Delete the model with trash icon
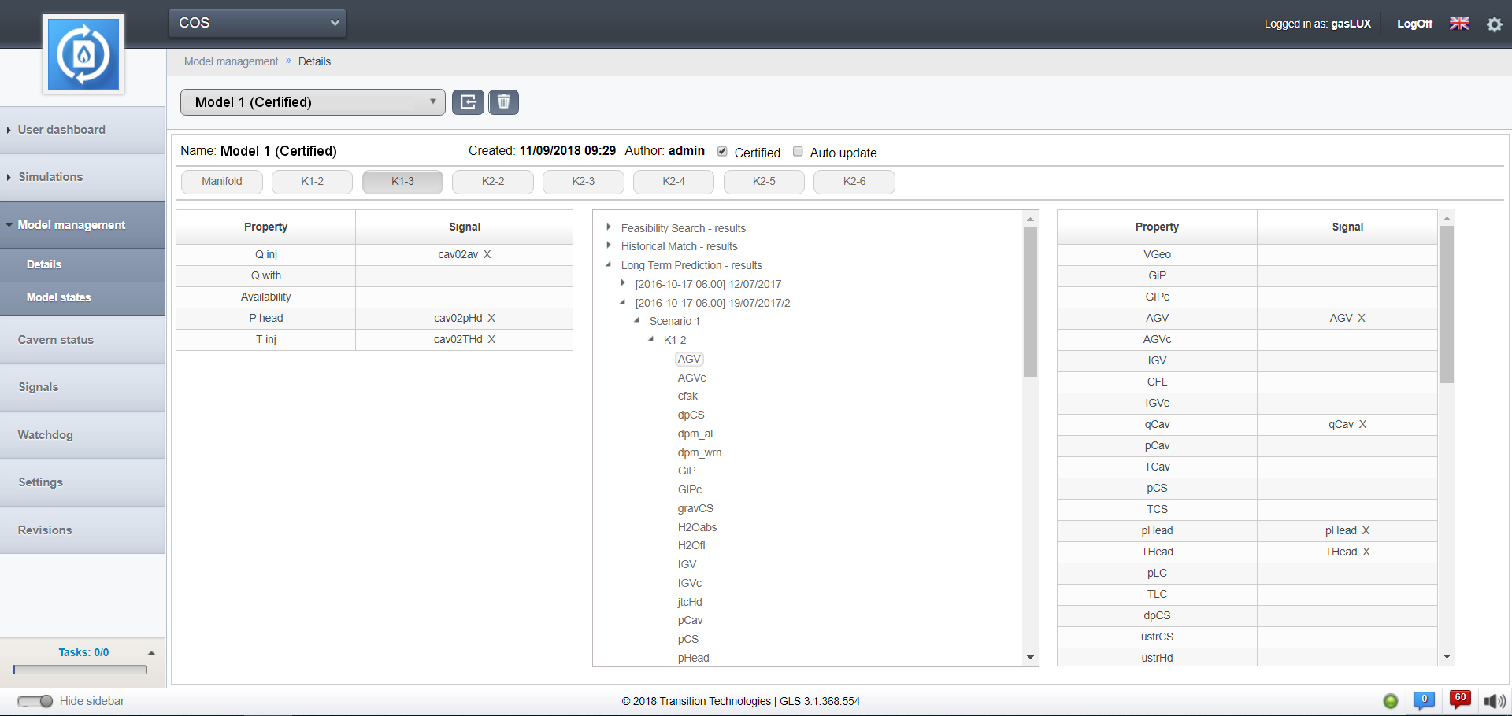Viewport: 1512px width, 716px height. coord(504,102)
